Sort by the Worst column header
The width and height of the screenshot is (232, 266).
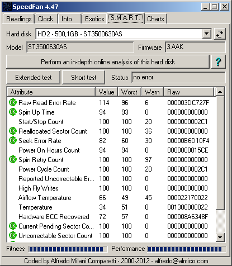pyautogui.click(x=129, y=92)
